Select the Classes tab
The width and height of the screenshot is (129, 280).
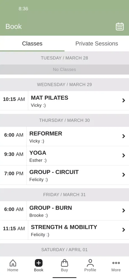(32, 44)
